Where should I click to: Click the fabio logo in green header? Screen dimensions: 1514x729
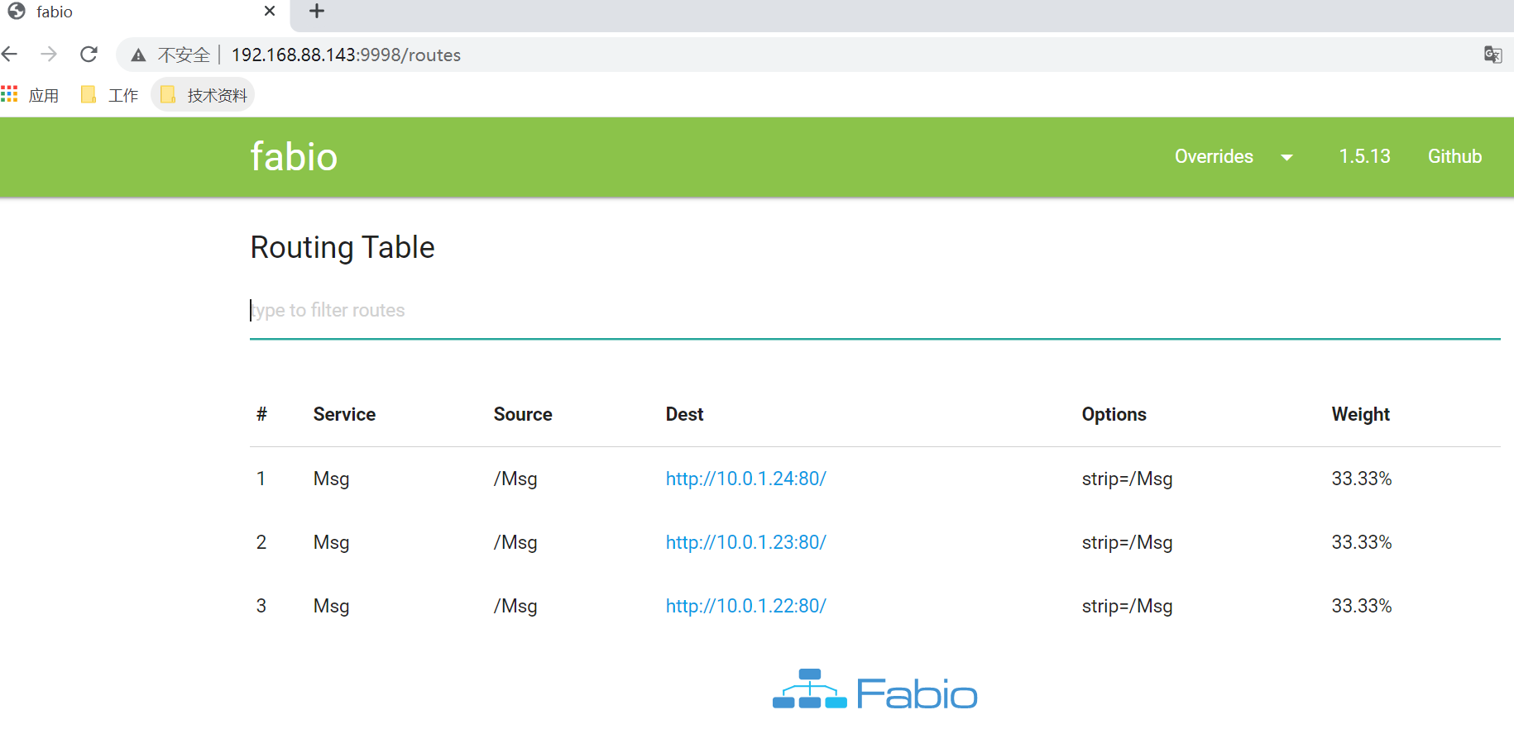(294, 157)
